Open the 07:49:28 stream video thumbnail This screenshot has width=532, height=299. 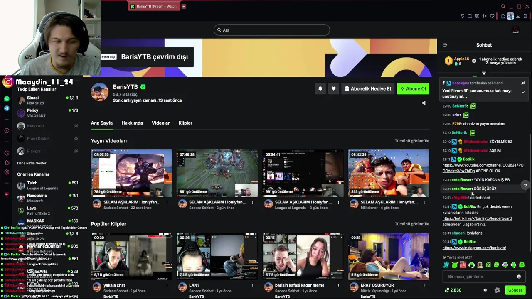click(217, 173)
